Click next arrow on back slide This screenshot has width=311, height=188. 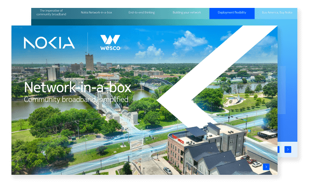pyautogui.click(x=288, y=149)
